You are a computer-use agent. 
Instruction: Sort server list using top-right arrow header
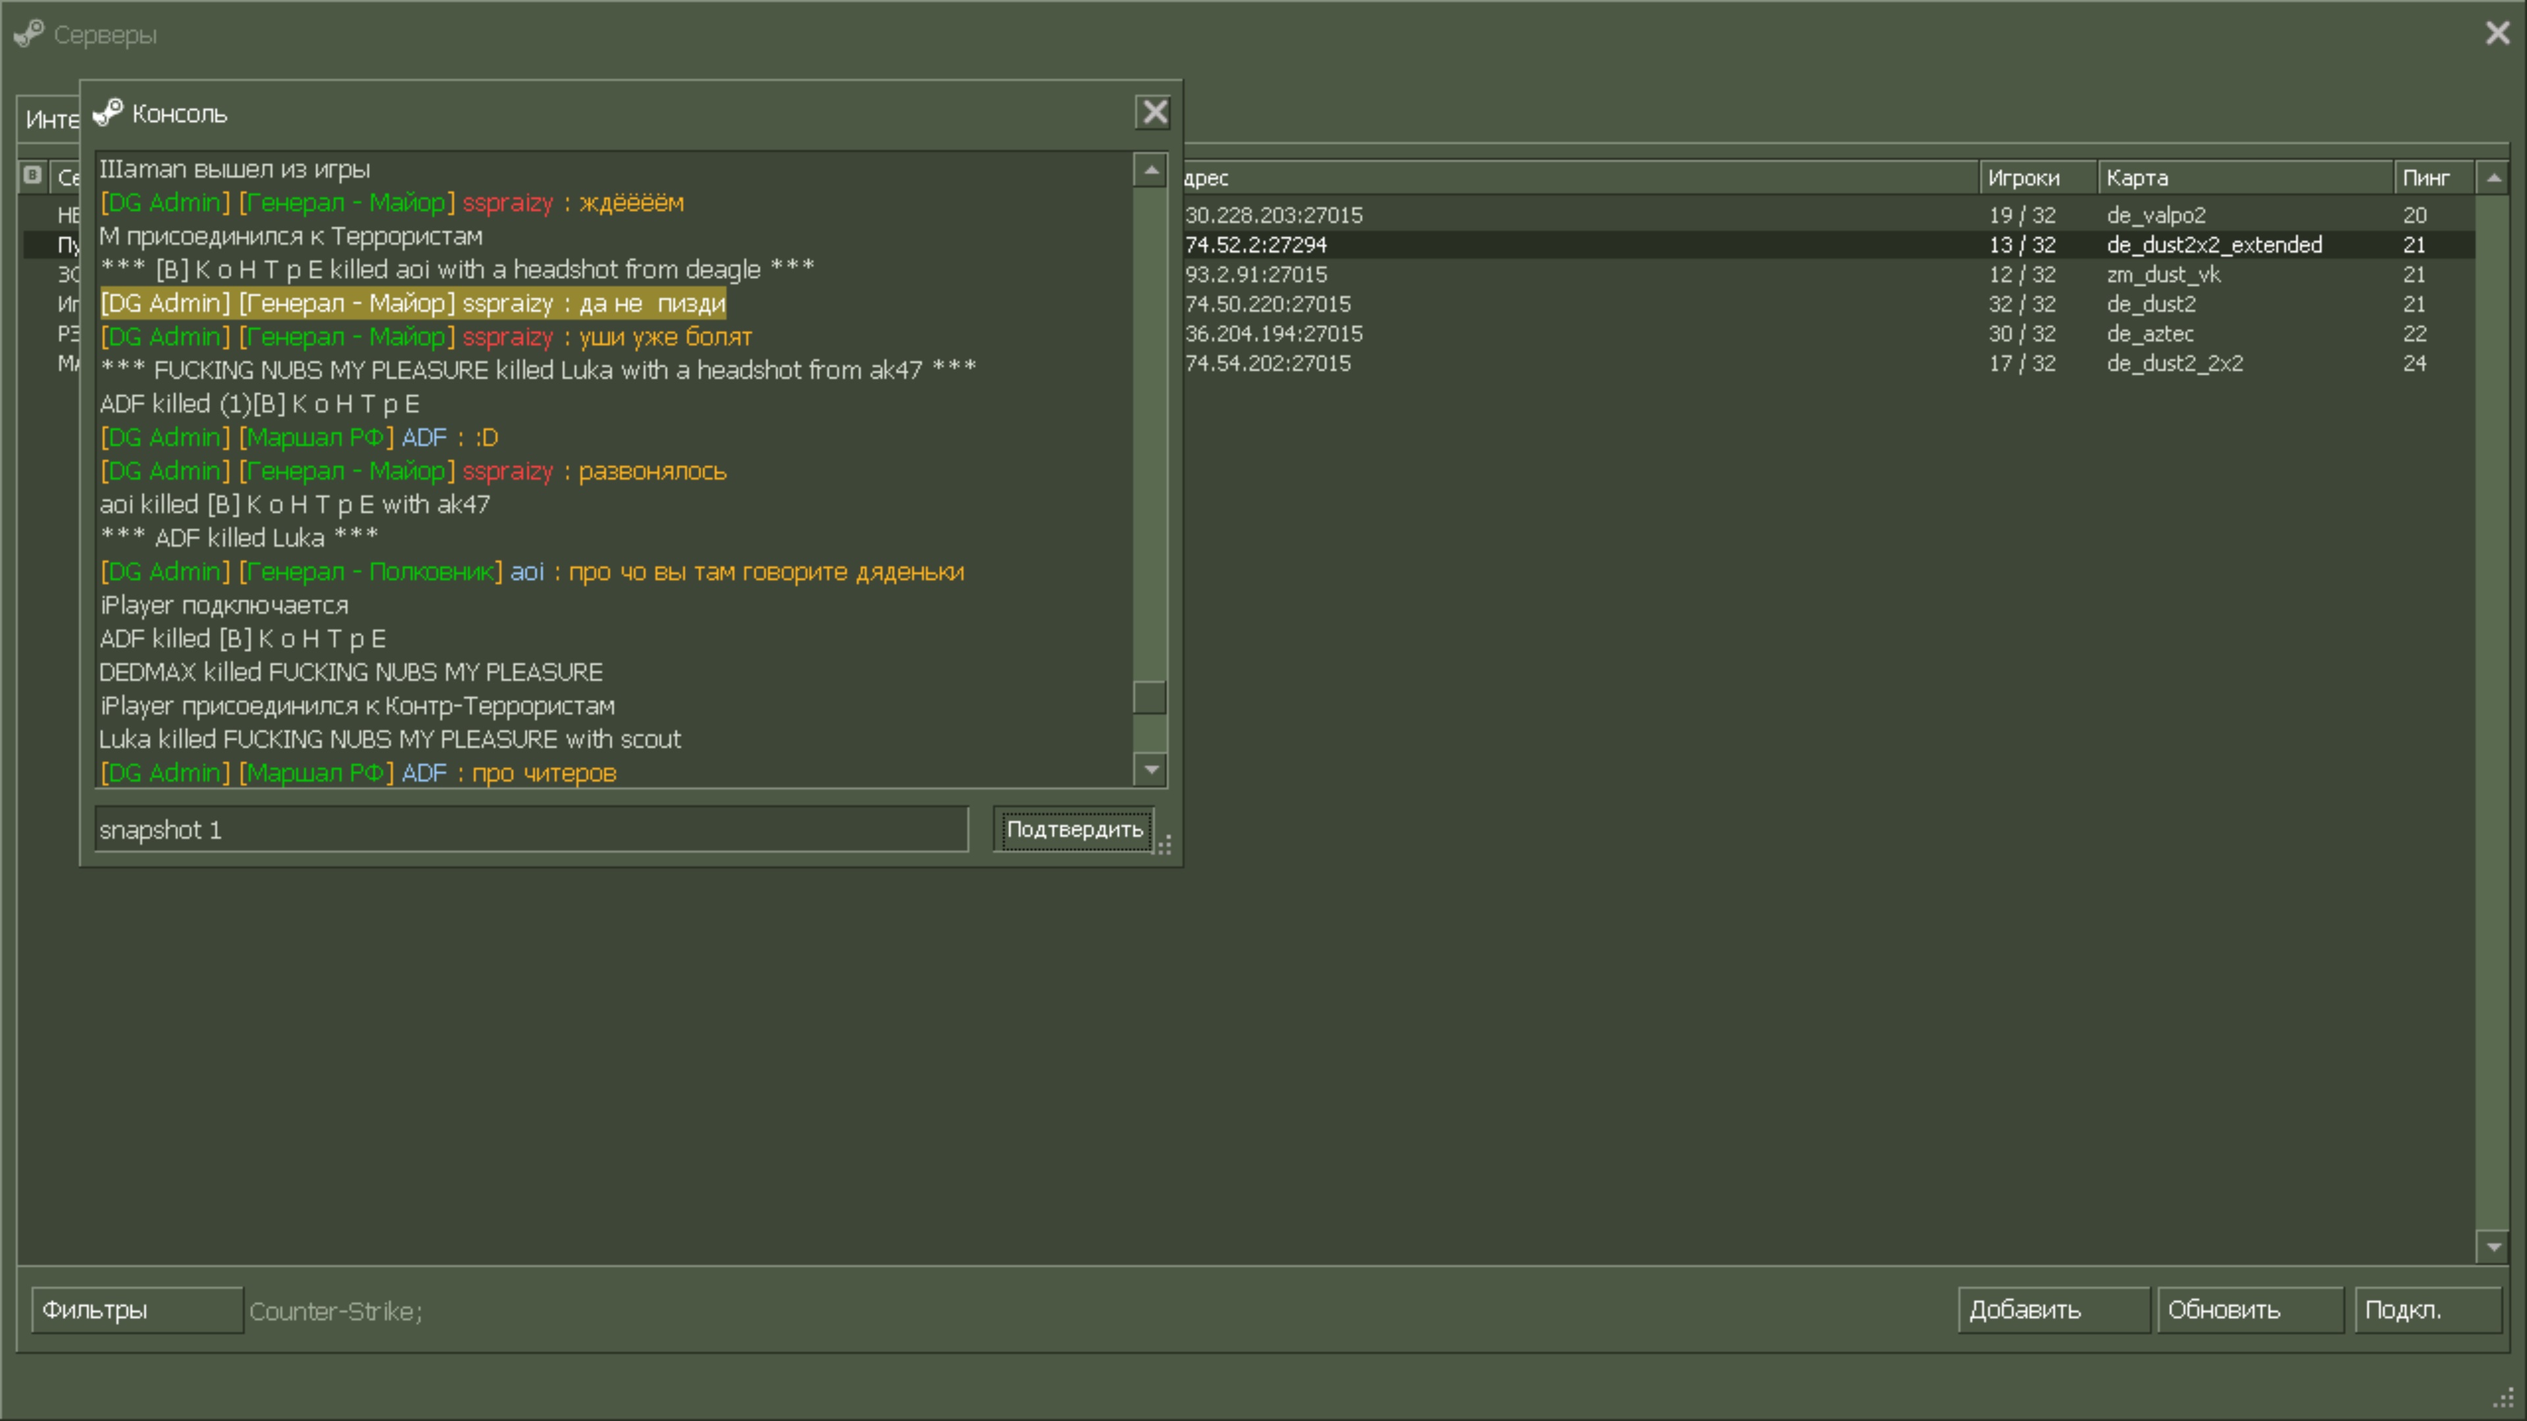pyautogui.click(x=2493, y=178)
